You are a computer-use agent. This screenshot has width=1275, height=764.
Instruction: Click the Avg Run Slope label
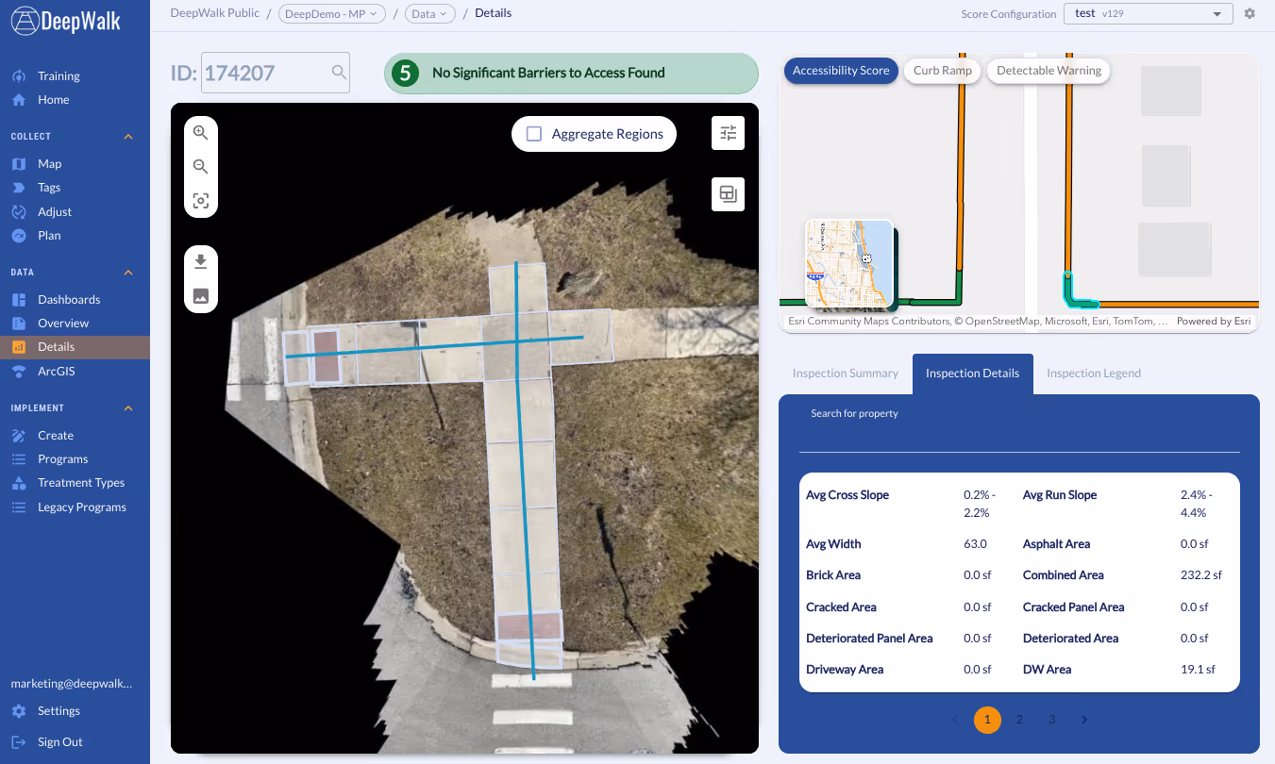click(1060, 495)
